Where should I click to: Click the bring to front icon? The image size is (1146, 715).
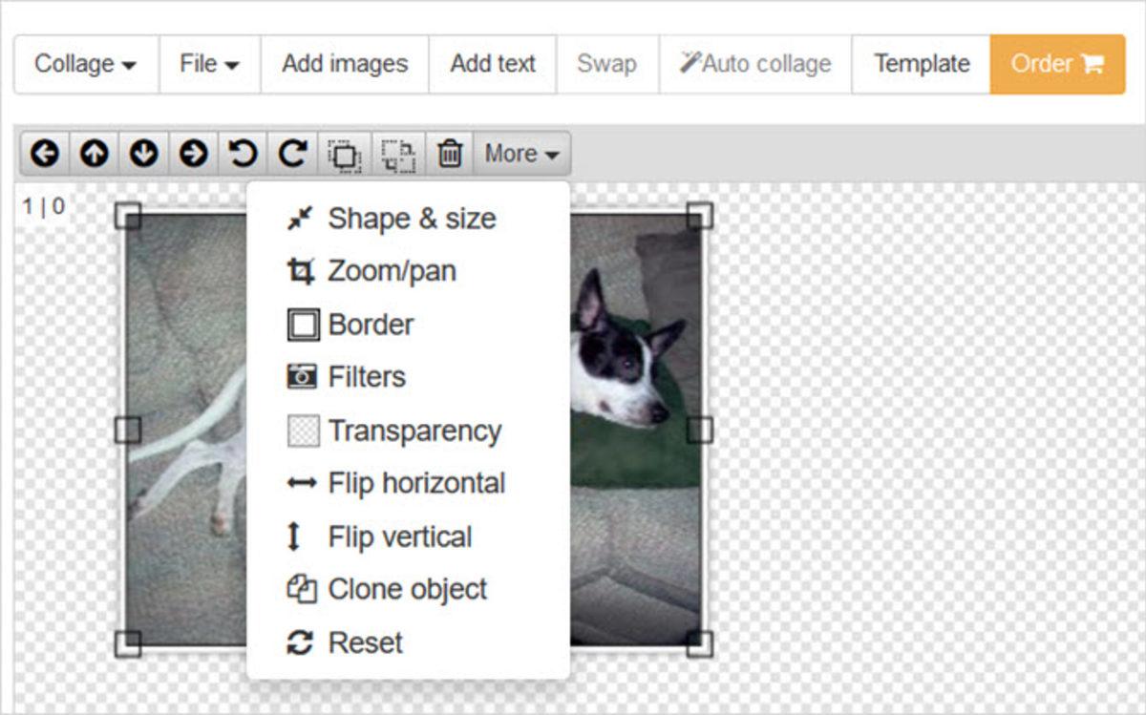[345, 154]
